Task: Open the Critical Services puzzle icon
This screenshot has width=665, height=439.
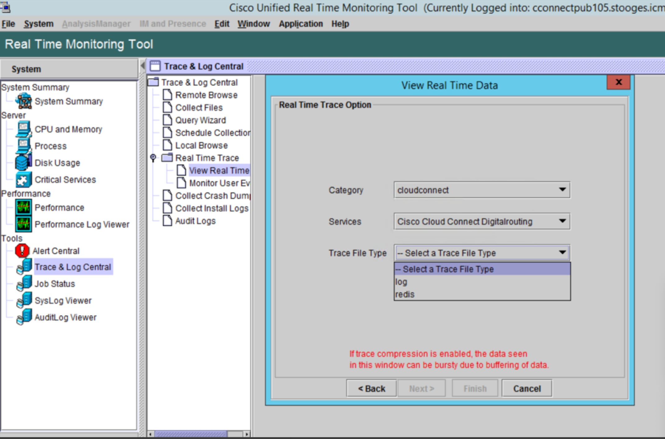Action: 24,179
